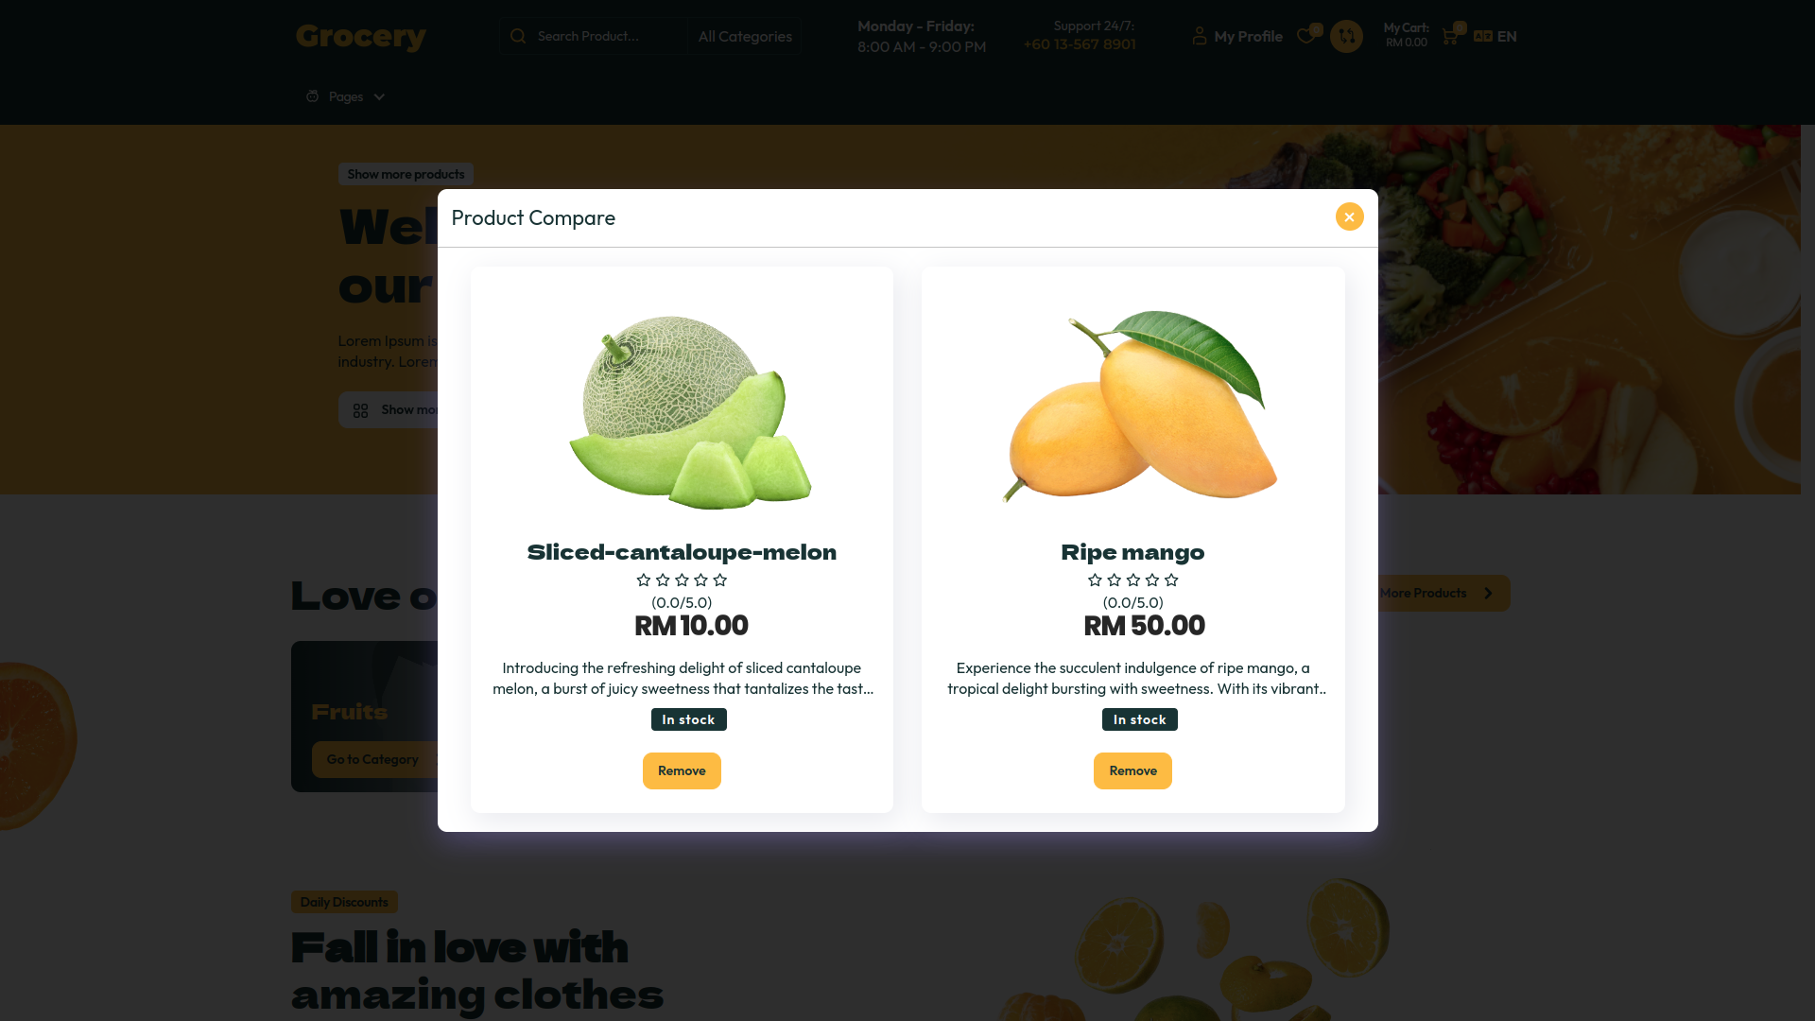The width and height of the screenshot is (1815, 1021).
Task: Click the Go to Category button
Action: [372, 759]
